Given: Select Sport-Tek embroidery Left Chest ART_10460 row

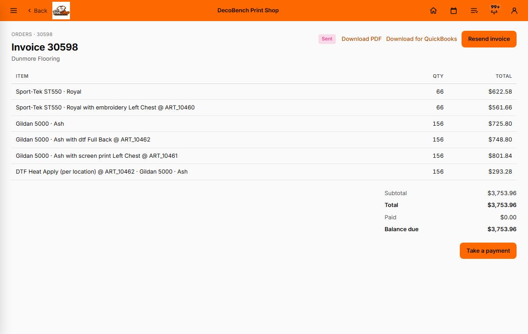Looking at the screenshot, I should [x=264, y=108].
